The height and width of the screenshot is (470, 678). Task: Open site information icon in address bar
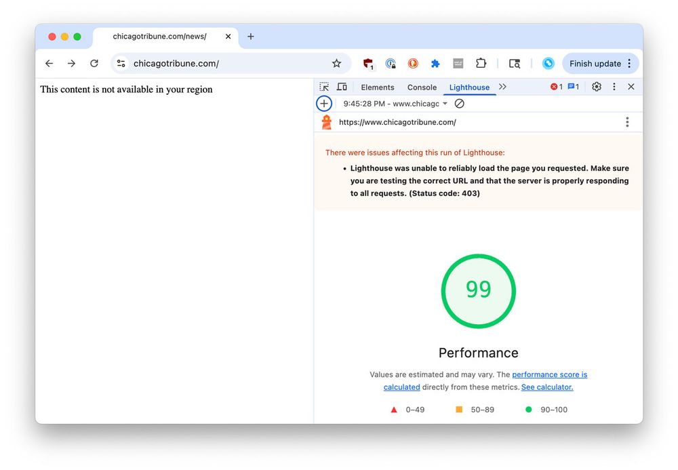tap(121, 64)
